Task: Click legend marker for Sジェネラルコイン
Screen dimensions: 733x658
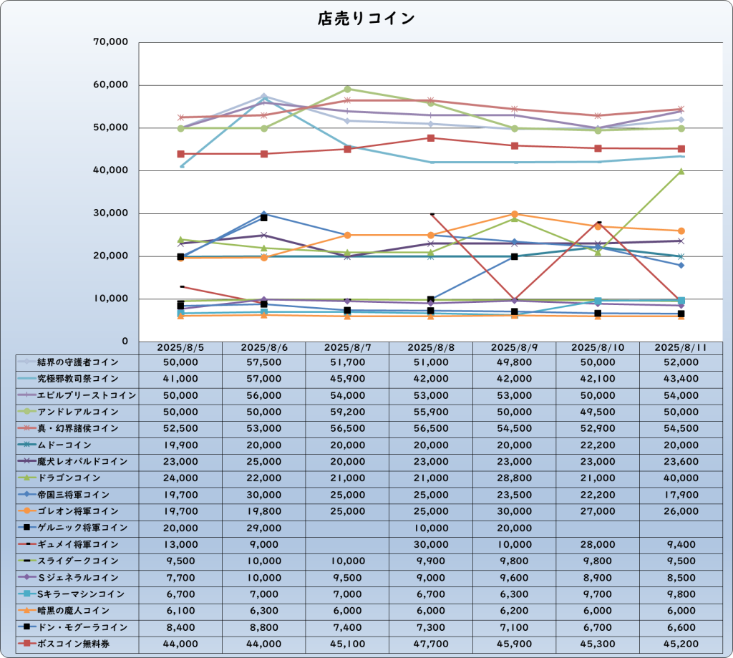Action: [26, 578]
